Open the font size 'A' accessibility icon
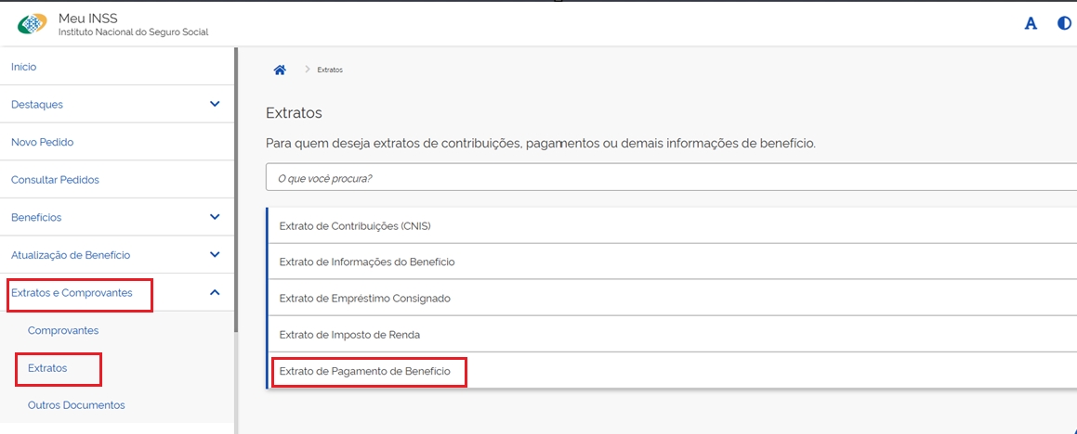 tap(1031, 24)
